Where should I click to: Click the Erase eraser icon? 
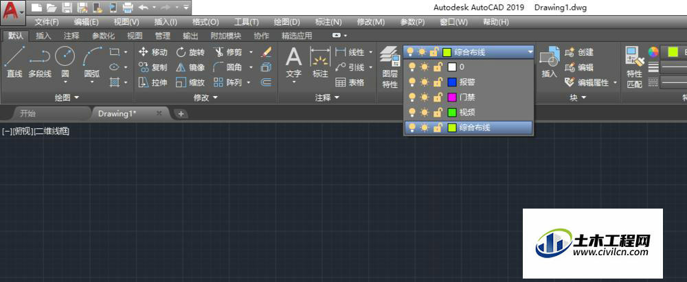tap(266, 52)
